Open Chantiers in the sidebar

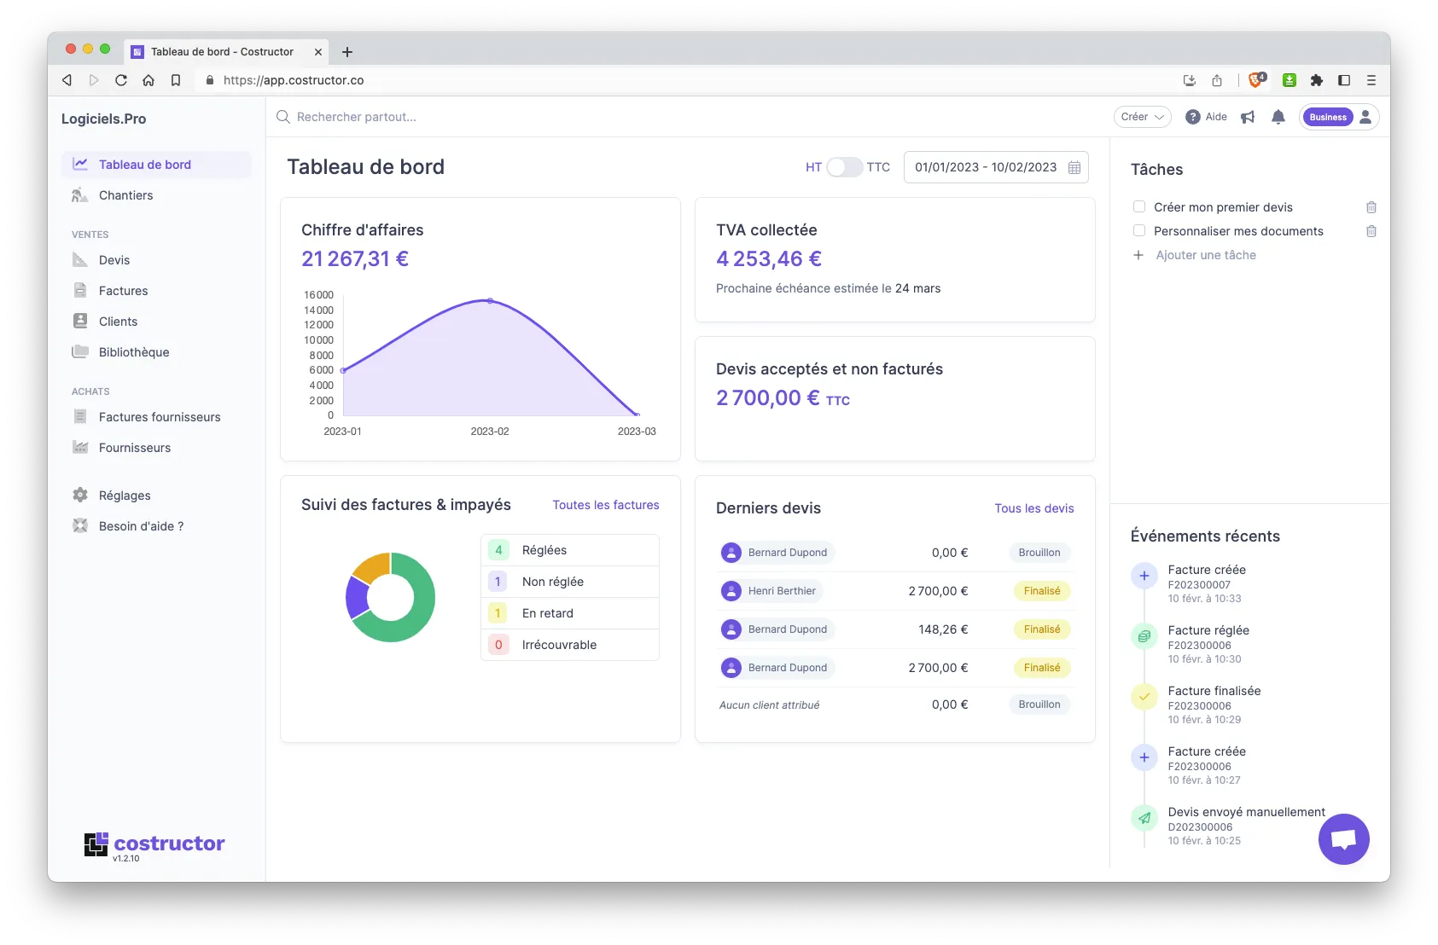coord(125,195)
